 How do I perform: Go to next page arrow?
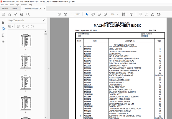coord(65,14)
